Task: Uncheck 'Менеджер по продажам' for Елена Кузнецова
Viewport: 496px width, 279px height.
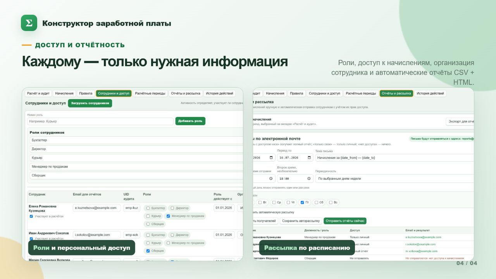Action: coord(168,216)
